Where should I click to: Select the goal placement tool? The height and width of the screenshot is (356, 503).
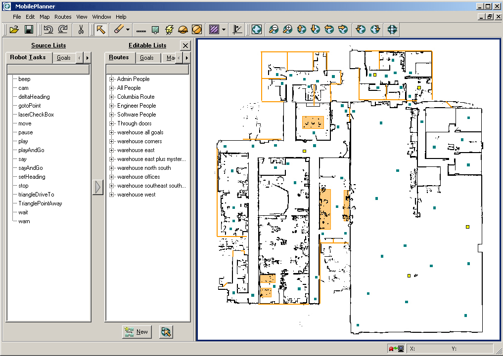155,30
